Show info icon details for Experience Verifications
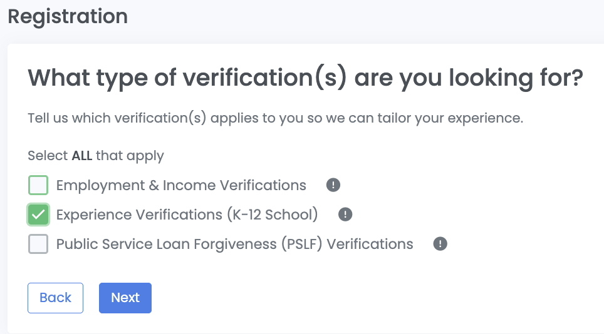The width and height of the screenshot is (604, 334). pyautogui.click(x=345, y=215)
